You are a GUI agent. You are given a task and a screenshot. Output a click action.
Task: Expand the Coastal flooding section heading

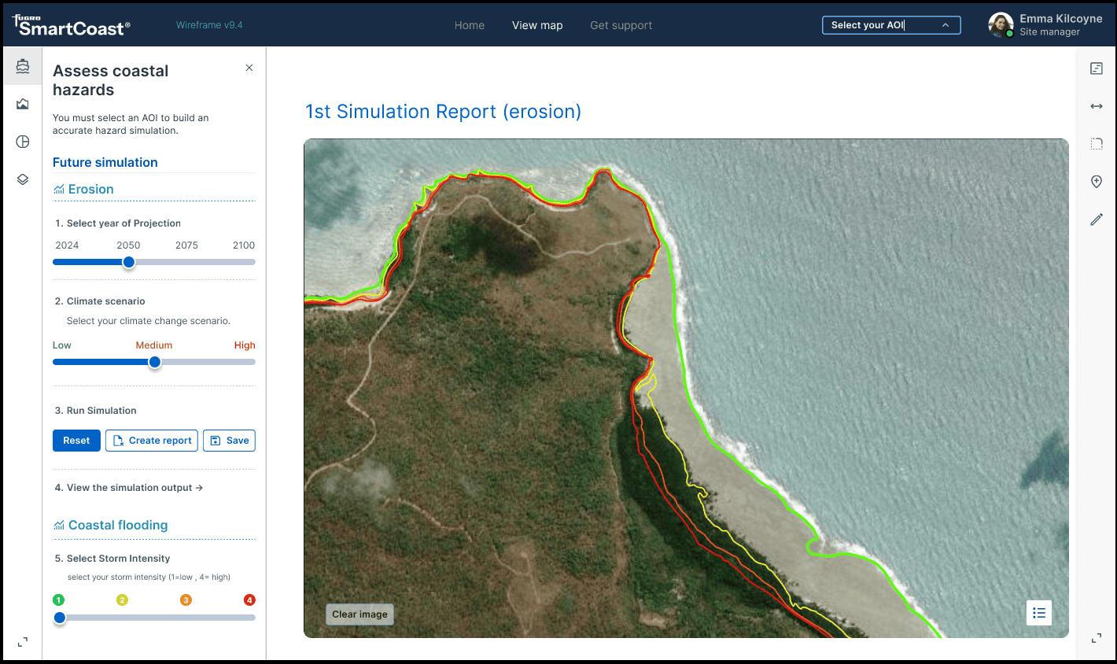click(x=117, y=526)
